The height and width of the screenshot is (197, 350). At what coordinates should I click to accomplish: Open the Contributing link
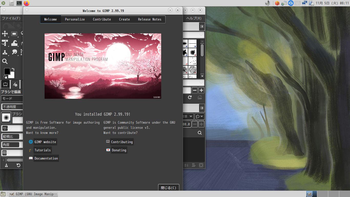click(x=122, y=142)
